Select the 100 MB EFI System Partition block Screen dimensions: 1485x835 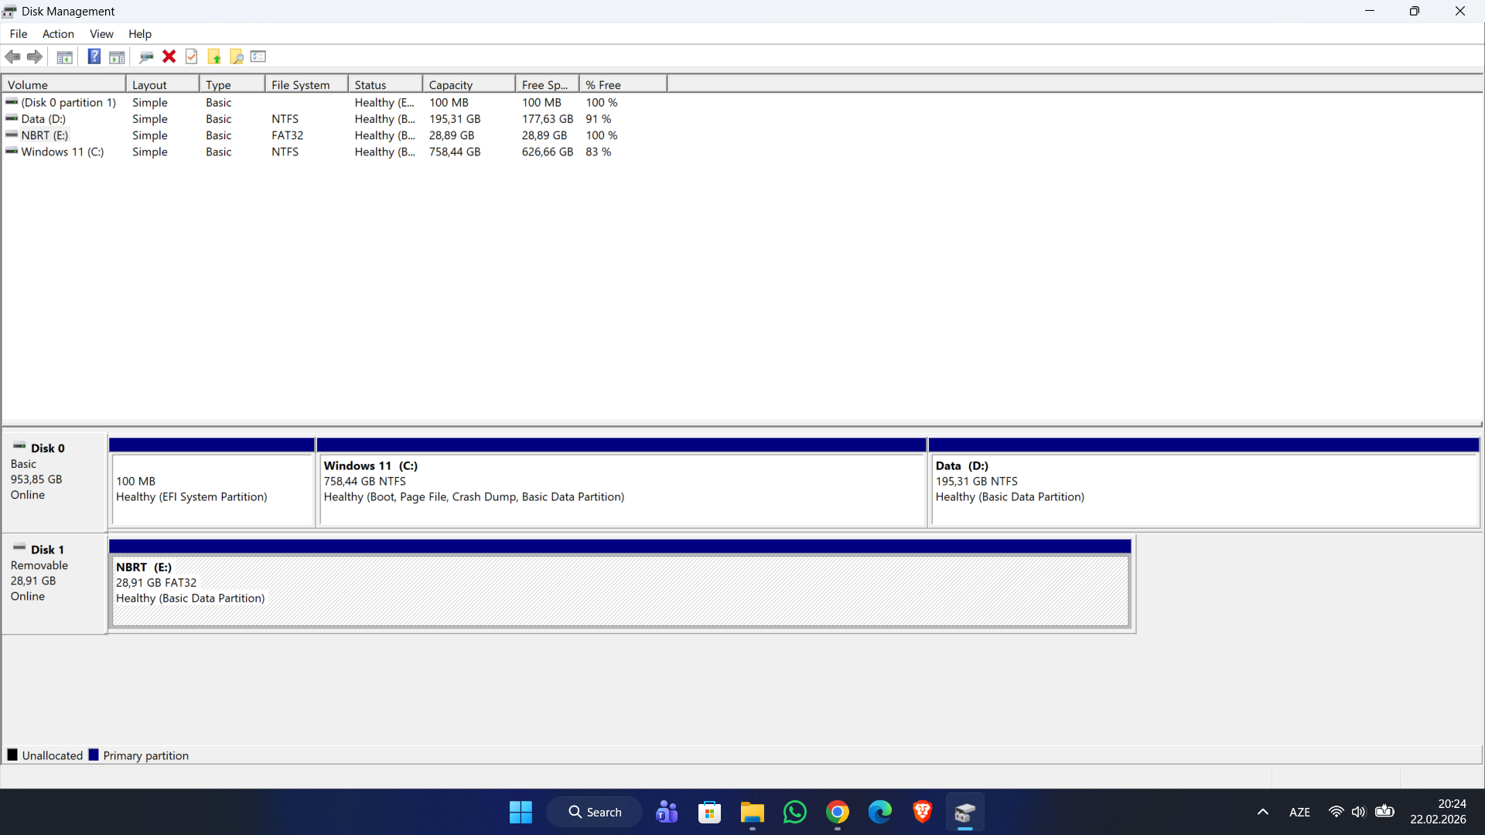coord(212,483)
